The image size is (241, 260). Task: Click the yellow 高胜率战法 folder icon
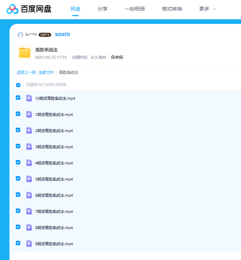pos(25,53)
